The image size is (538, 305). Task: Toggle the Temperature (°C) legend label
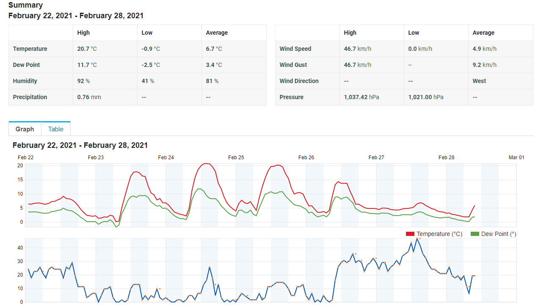(439, 234)
